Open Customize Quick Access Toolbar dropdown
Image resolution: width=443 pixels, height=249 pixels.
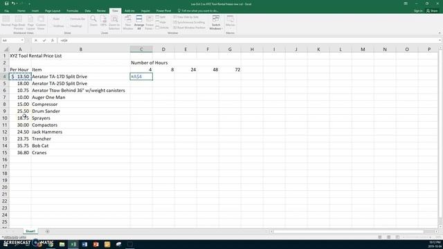click(29, 4)
